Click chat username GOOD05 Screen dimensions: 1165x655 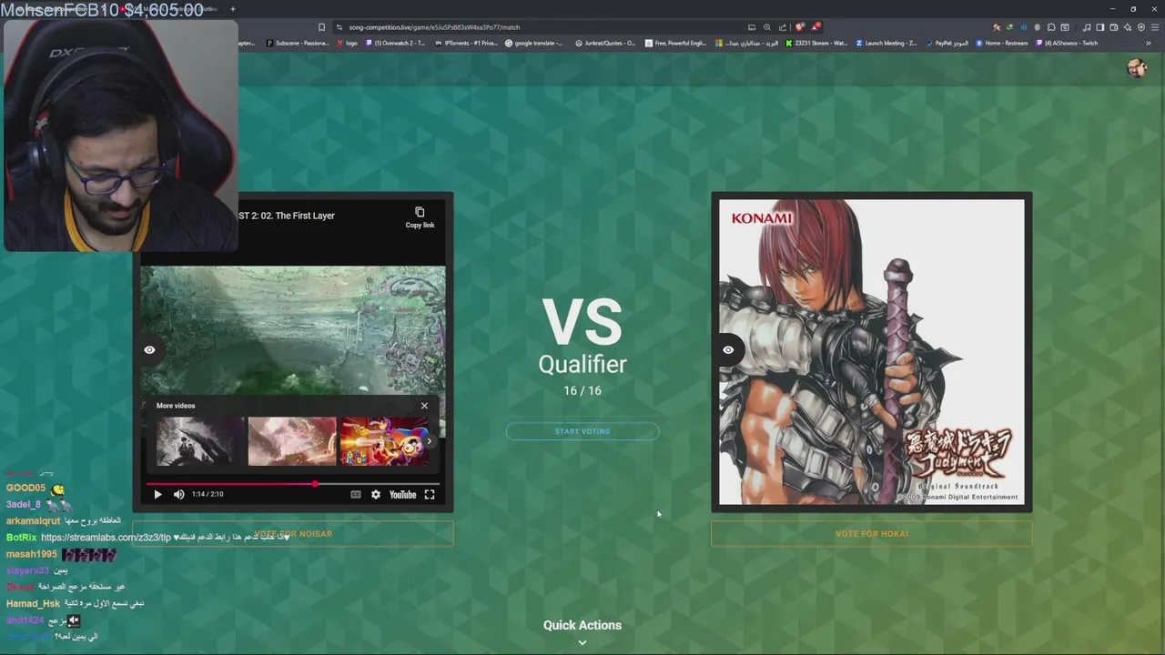[25, 489]
